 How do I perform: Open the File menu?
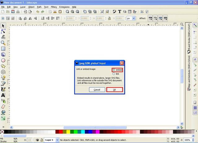tap(3, 7)
